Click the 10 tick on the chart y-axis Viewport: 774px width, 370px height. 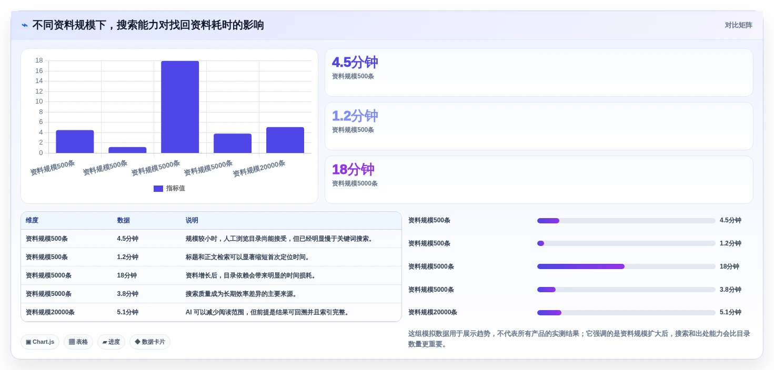tap(39, 101)
